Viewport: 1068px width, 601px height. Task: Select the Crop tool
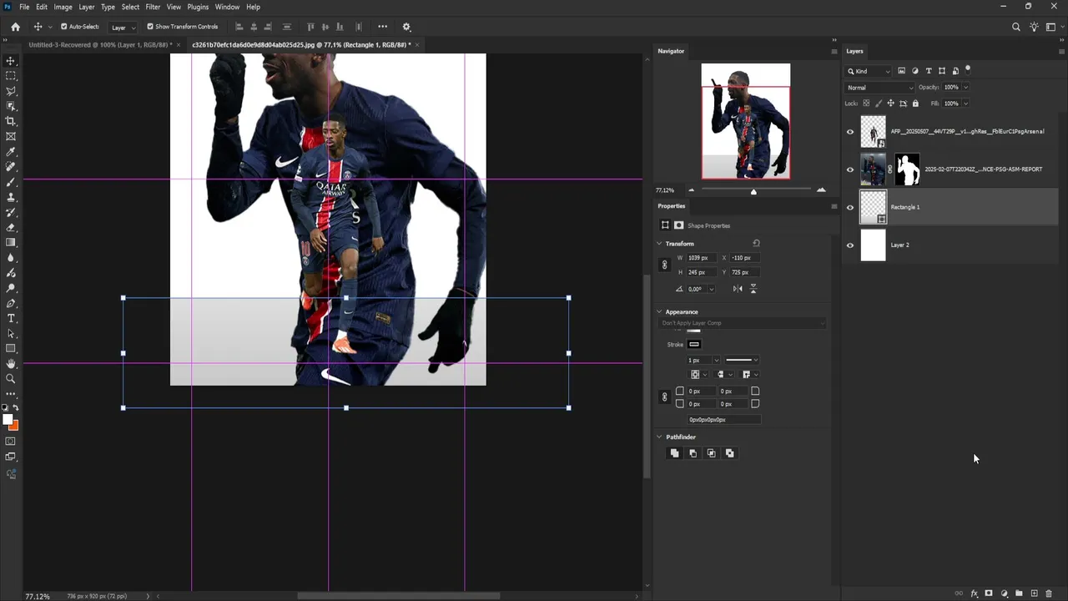[11, 121]
